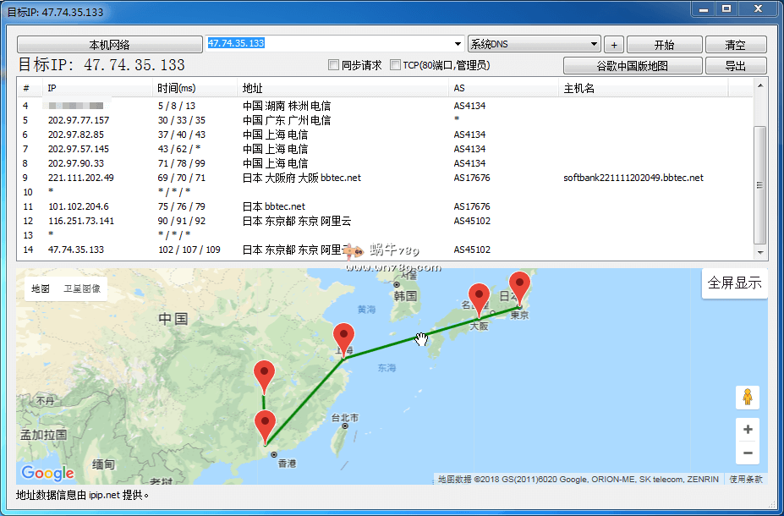This screenshot has height=516, width=784.
Task: Click the 47.74.35.133 address input field
Action: 330,44
